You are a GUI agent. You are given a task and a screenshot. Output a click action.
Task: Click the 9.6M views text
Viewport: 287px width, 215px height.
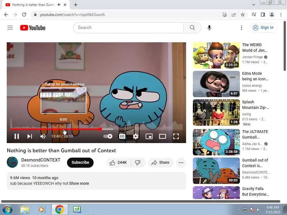[x=20, y=178]
